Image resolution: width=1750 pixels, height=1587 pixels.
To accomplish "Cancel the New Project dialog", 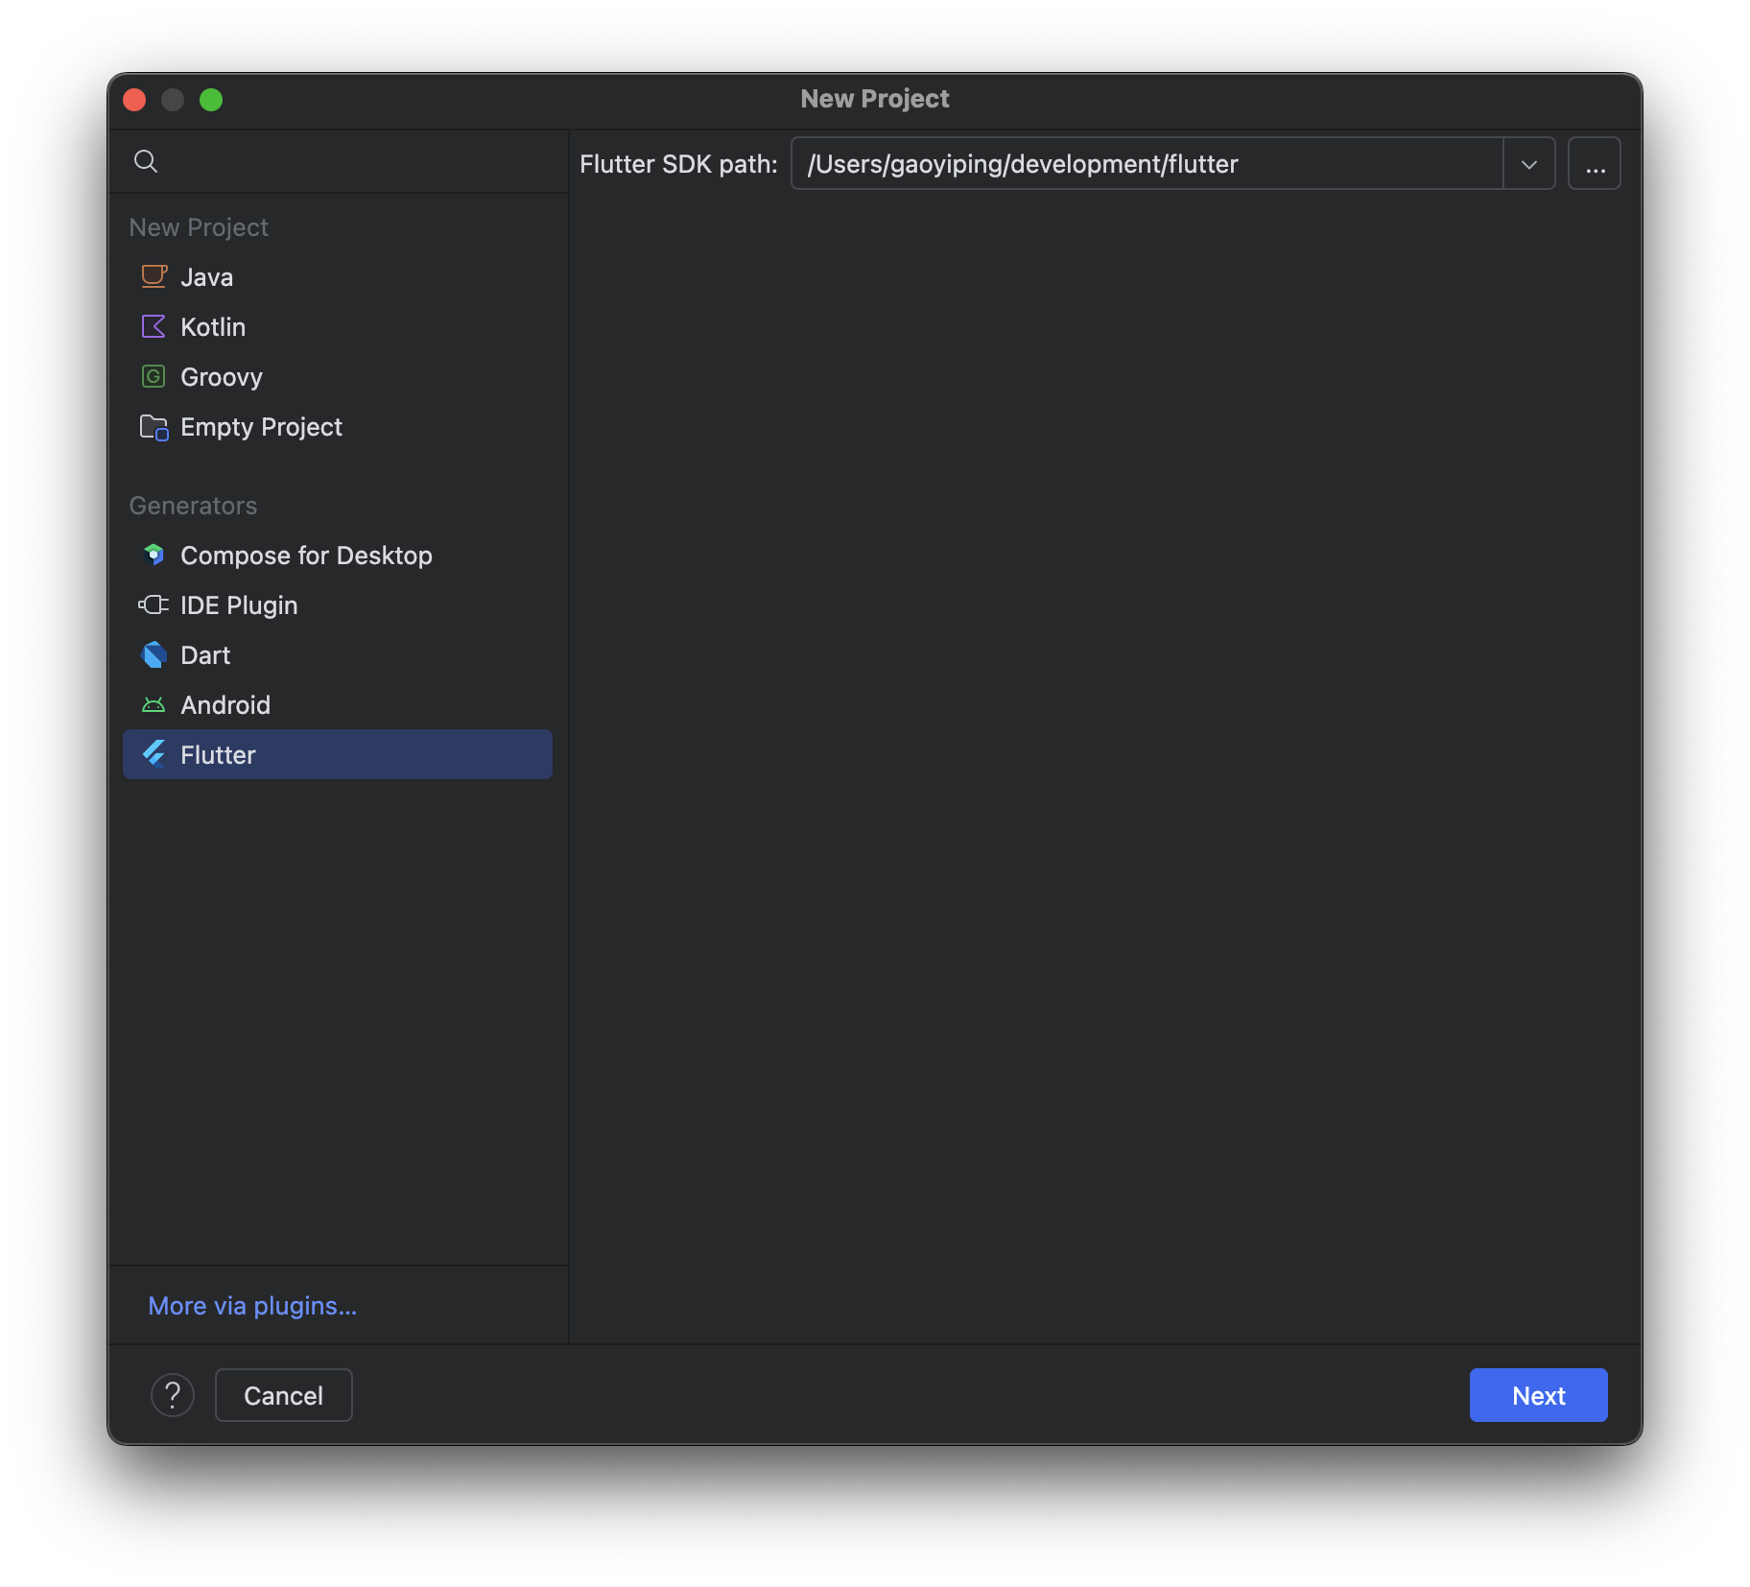I will 283,1395.
